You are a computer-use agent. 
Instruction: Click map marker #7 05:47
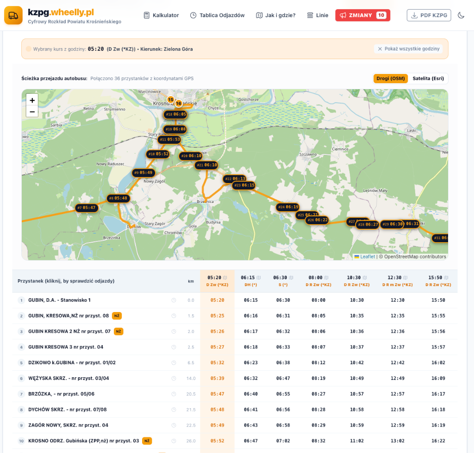87,208
